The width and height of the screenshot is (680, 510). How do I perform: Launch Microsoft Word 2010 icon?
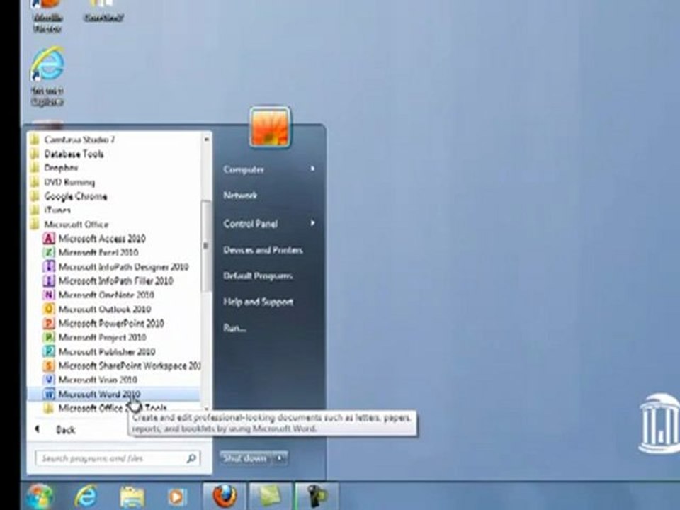[x=49, y=394]
